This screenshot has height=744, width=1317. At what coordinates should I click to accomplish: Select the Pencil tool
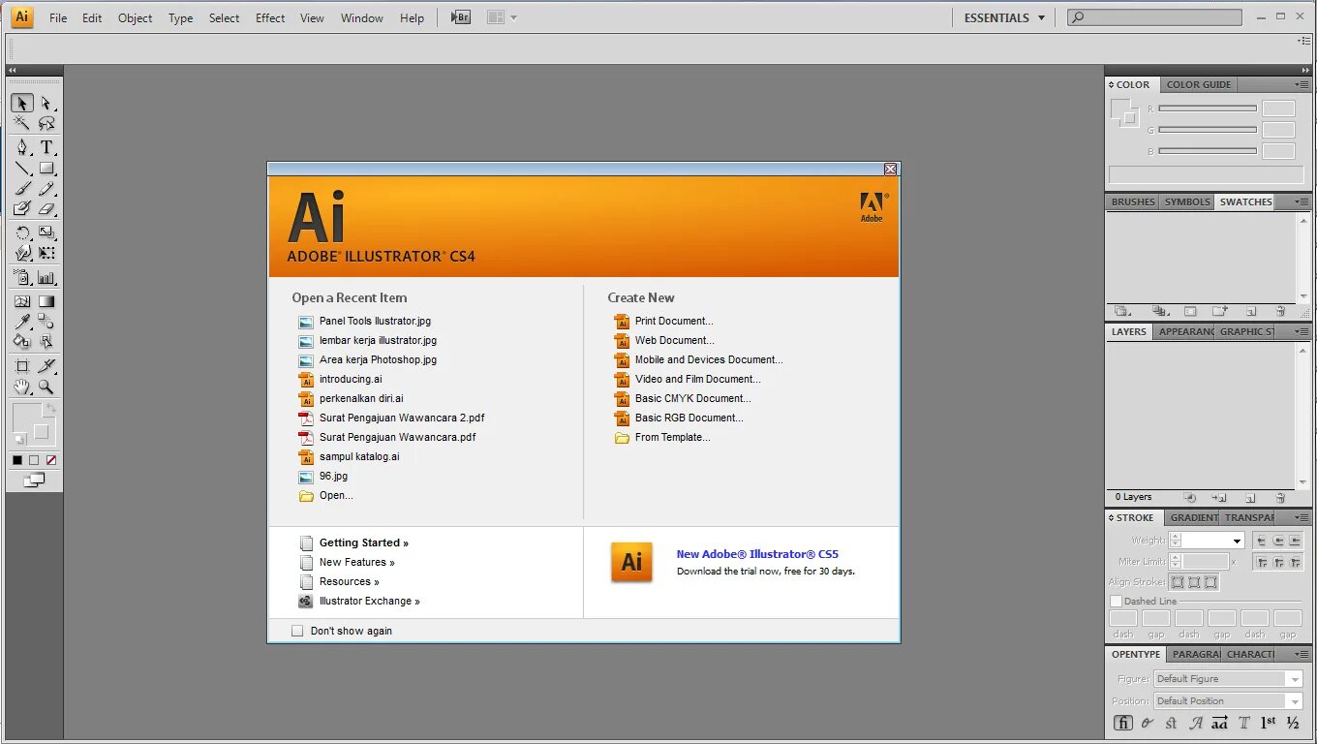[46, 189]
